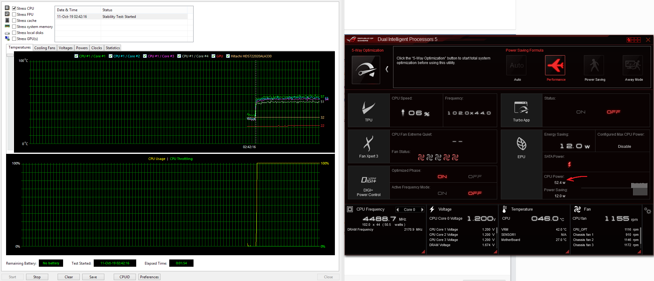
Task: Enable the Stress local disks checkbox
Action: coord(14,32)
